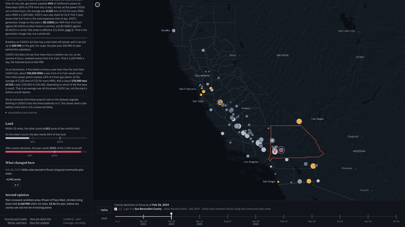
Task: Click the small orange dot next to San Diego
Action: tap(278, 182)
